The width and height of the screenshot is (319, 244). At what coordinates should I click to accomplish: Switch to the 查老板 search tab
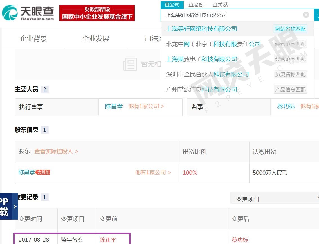coord(196,4)
